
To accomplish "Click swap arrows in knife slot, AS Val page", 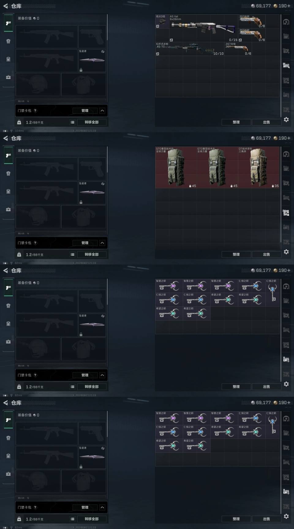I will pos(103,52).
